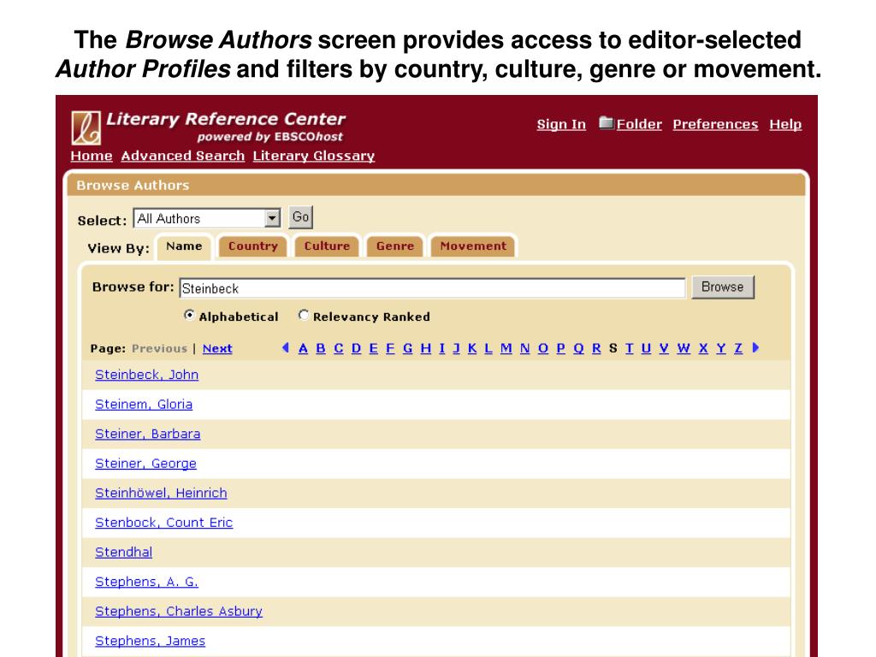876x657 pixels.
Task: Switch to the Country tab
Action: [x=252, y=246]
